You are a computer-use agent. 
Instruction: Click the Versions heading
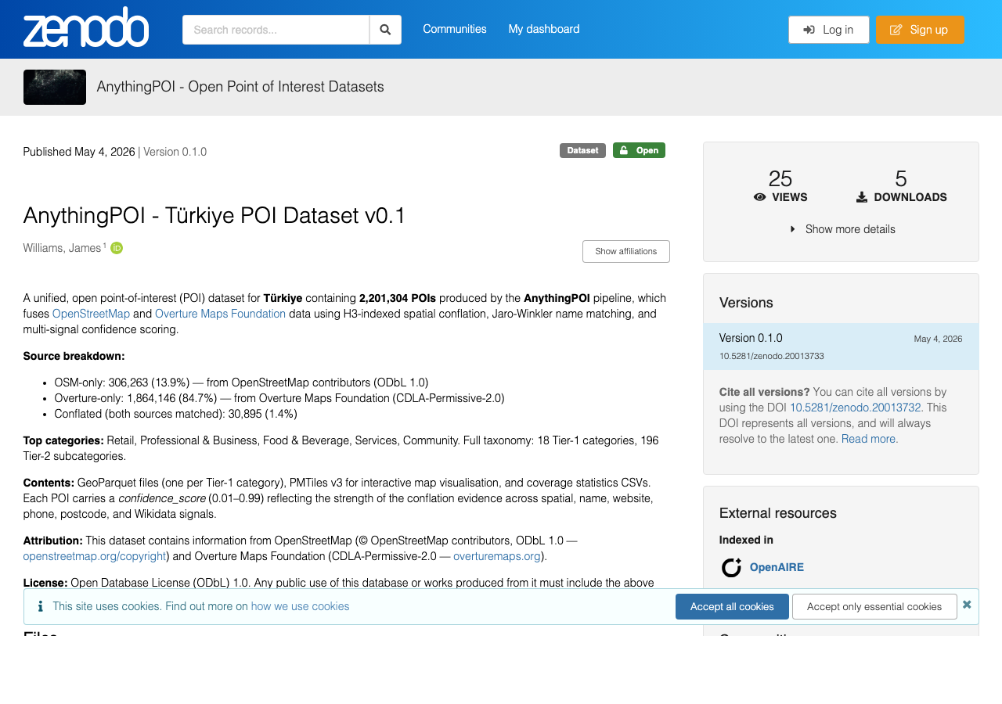(x=746, y=303)
